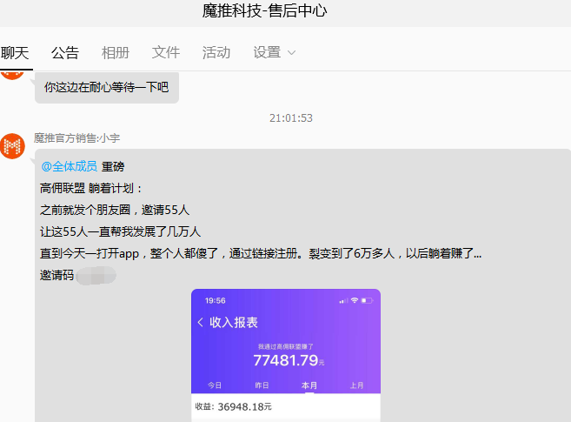Click the partly hidden avatar above 小宇

(12, 76)
